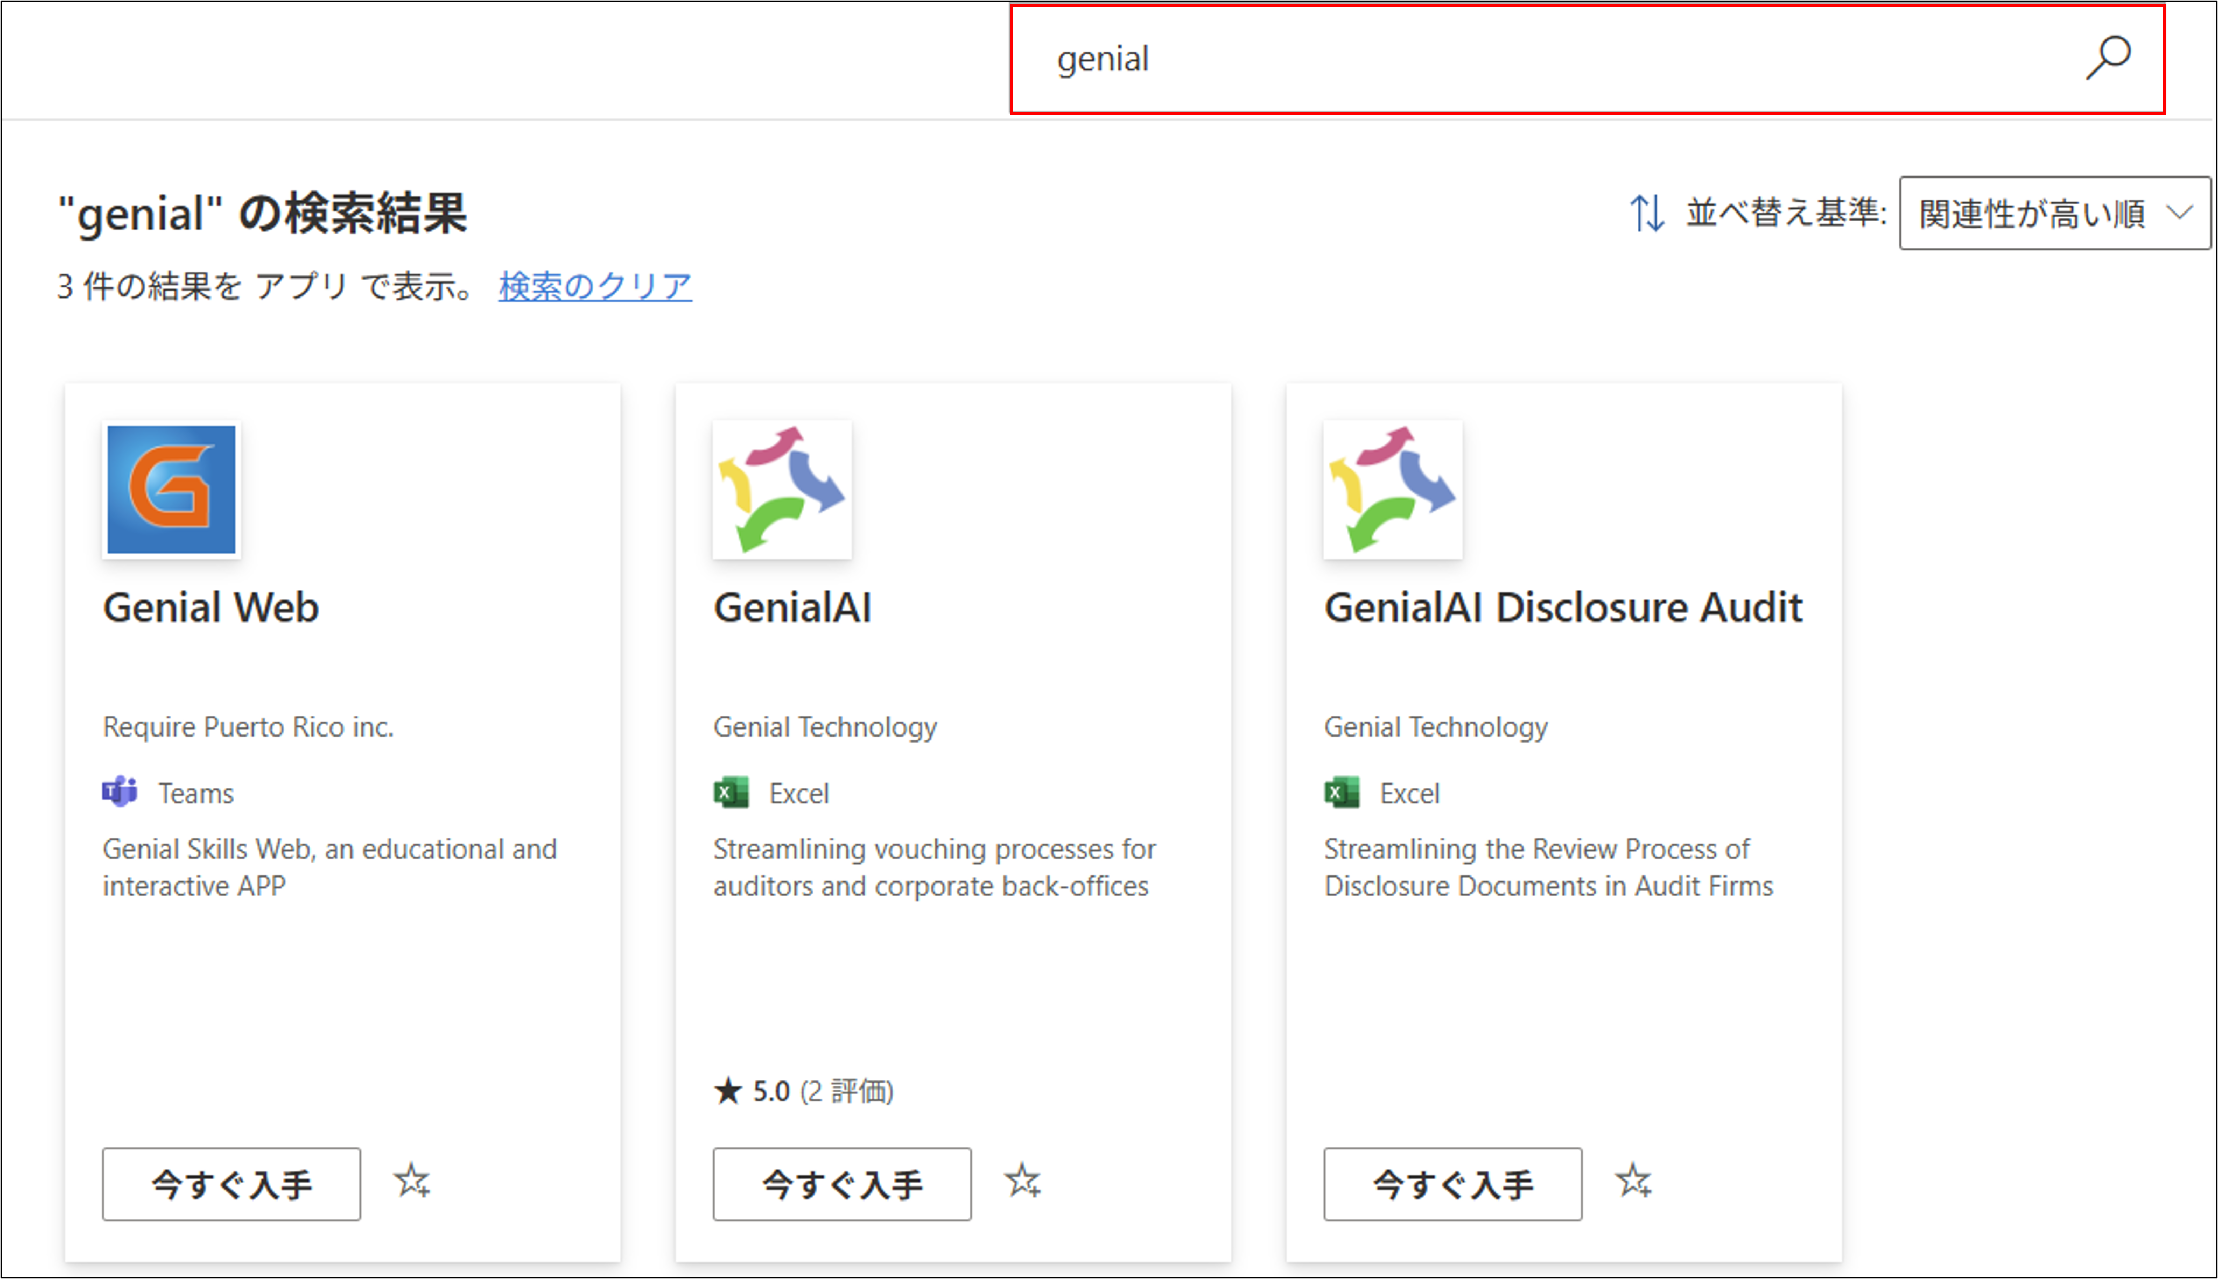2218x1279 pixels.
Task: Click the Teams icon on Genial Web
Action: pos(120,793)
